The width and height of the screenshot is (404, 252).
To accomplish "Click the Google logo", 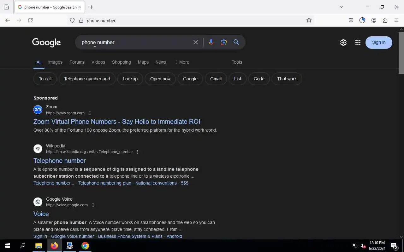I will tap(46, 43).
